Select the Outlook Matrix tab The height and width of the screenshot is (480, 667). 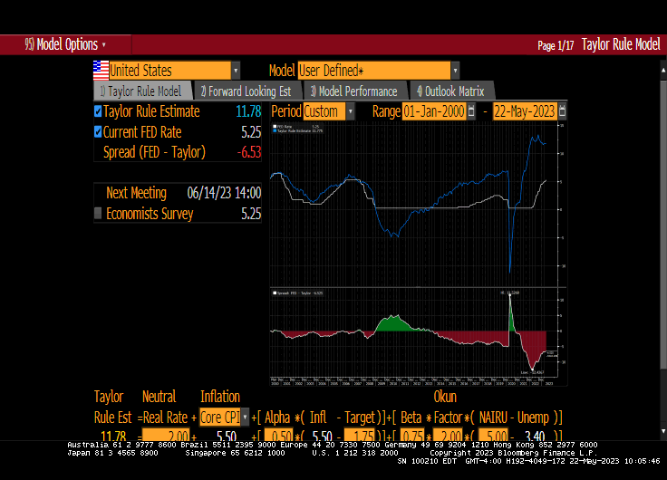pos(450,91)
